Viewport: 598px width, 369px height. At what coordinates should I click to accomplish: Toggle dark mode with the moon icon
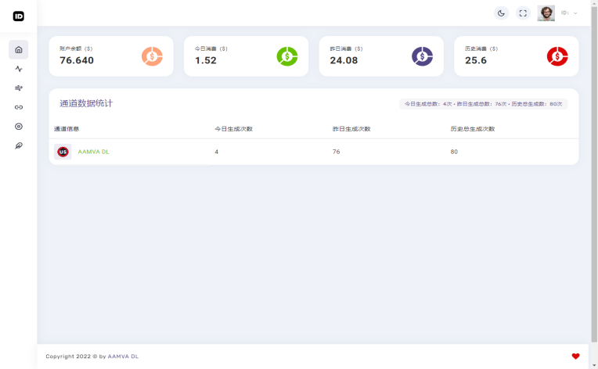[501, 13]
